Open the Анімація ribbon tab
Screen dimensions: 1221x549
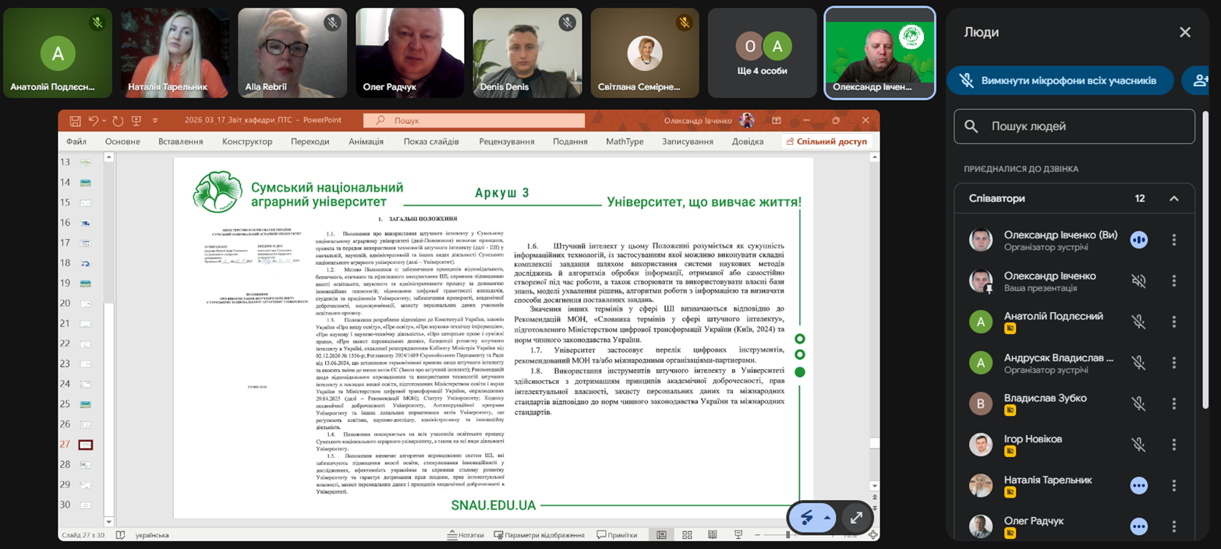[x=366, y=142]
